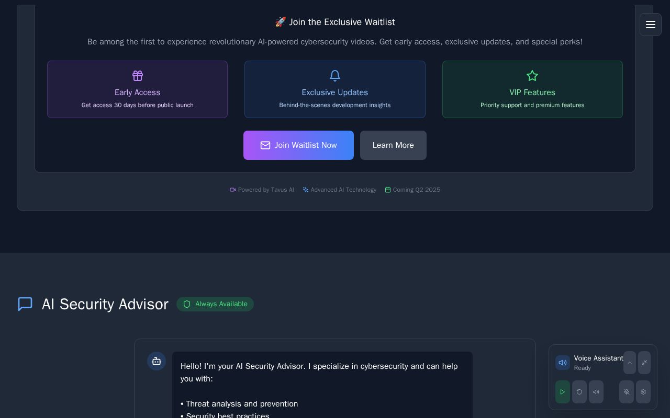The height and width of the screenshot is (418, 670).
Task: Click the blue Voice Assistant speaker icon
Action: 563,363
